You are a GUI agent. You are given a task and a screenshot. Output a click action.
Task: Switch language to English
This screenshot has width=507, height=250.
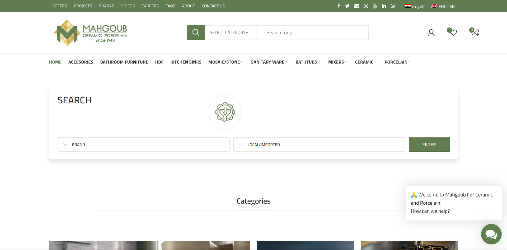coord(443,6)
